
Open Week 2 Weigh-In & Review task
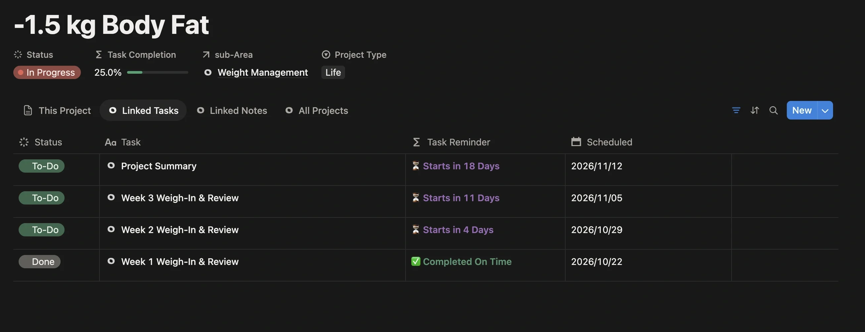(x=180, y=230)
